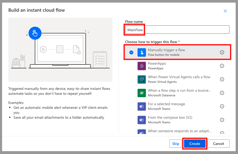The height and width of the screenshot is (154, 238).
Task: Deselect the Manually trigger a flow checkmark
Action: point(131,52)
